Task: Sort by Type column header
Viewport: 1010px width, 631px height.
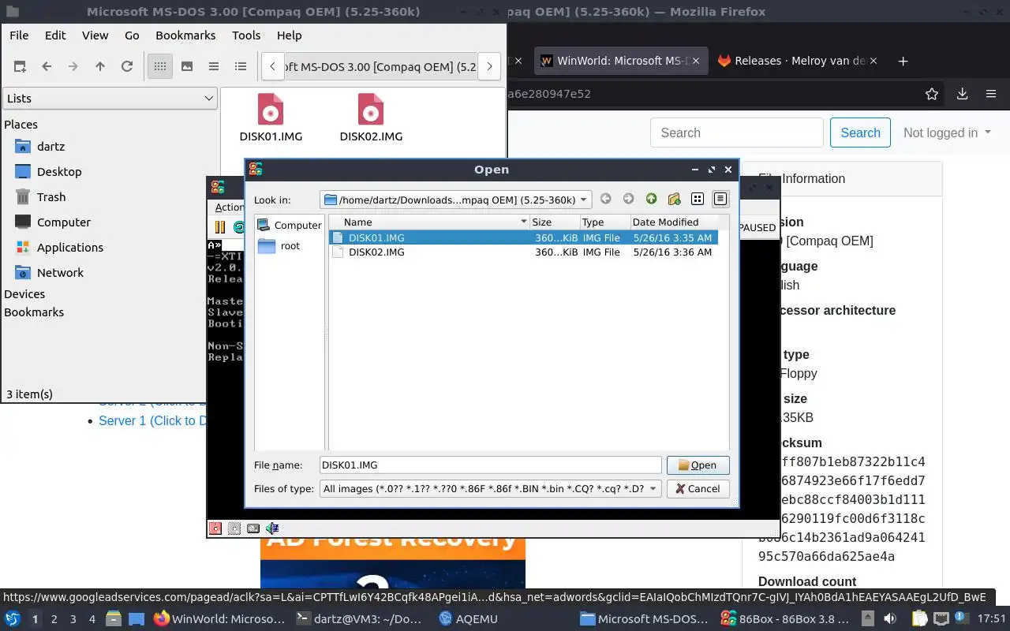Action: coord(605,222)
